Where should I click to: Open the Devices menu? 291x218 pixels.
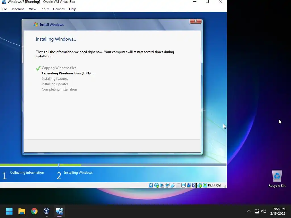tap(59, 9)
